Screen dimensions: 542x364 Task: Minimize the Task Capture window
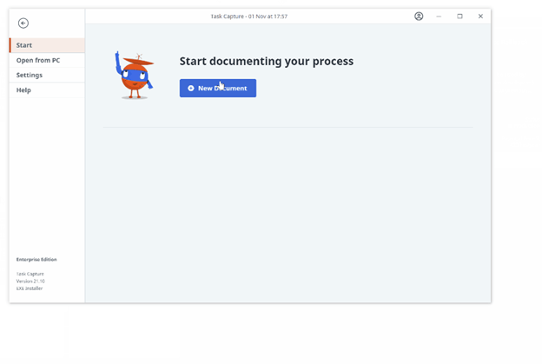point(439,17)
